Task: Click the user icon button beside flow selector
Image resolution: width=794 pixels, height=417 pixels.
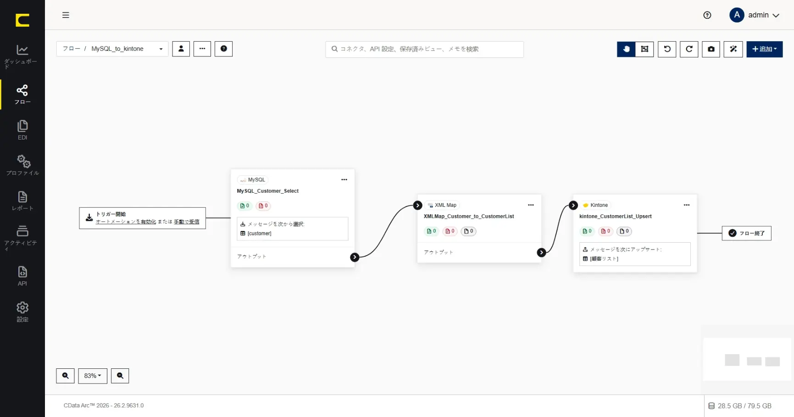Action: point(181,49)
